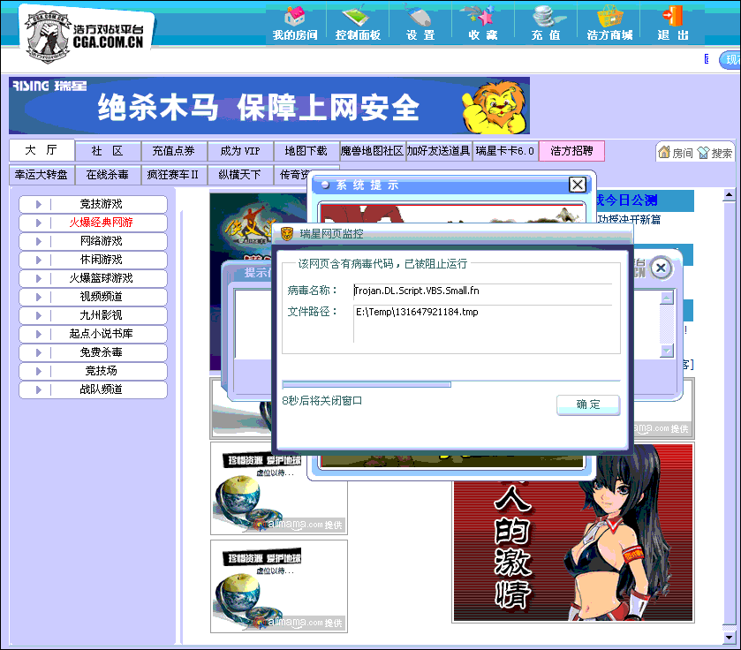Image resolution: width=741 pixels, height=650 pixels.
Task: Click 确定 button in virus dialog
Action: [x=588, y=404]
